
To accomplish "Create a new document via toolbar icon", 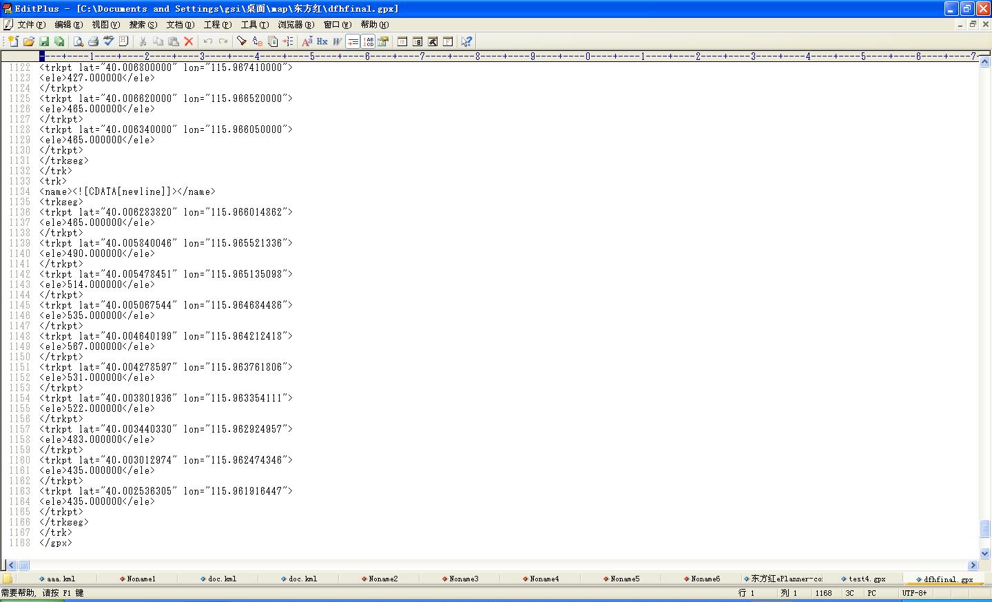I will [13, 41].
